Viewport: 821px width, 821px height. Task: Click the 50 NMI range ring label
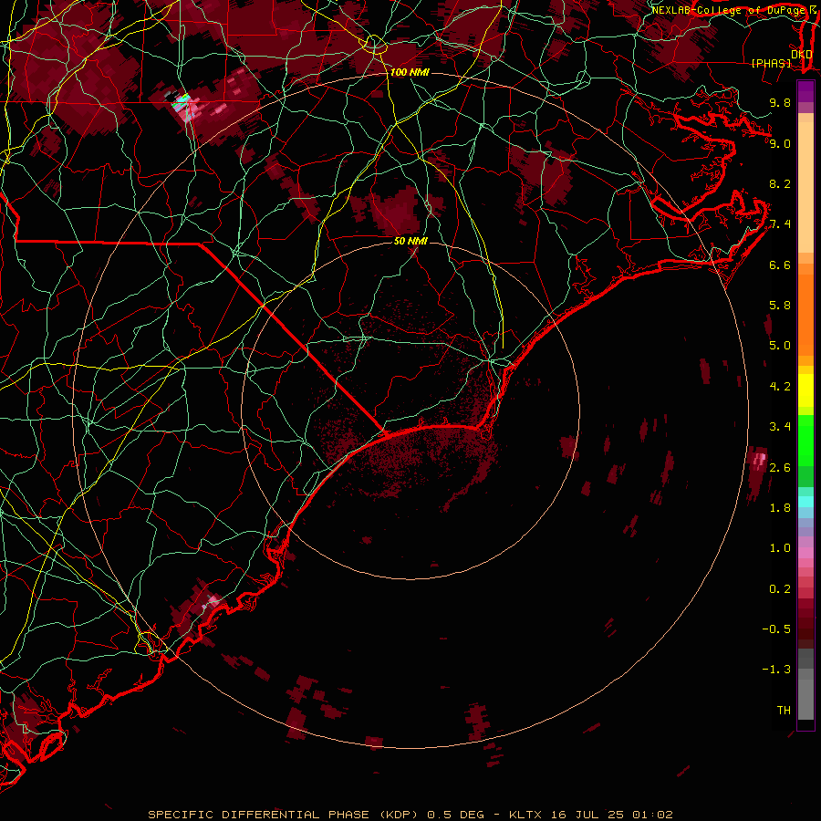(x=410, y=241)
